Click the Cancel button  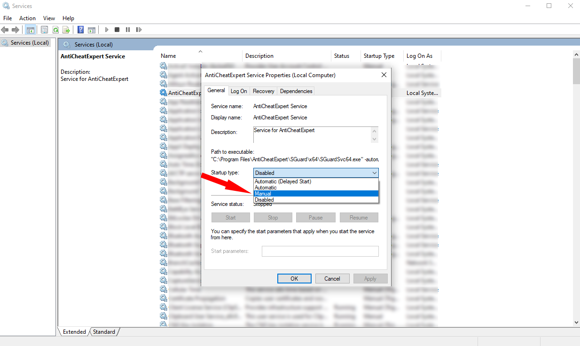(332, 279)
